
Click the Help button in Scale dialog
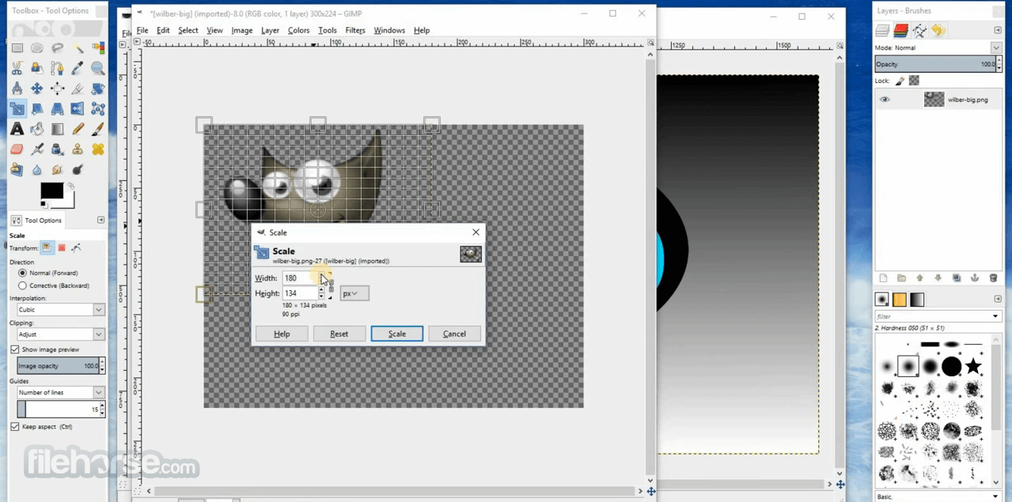point(282,334)
